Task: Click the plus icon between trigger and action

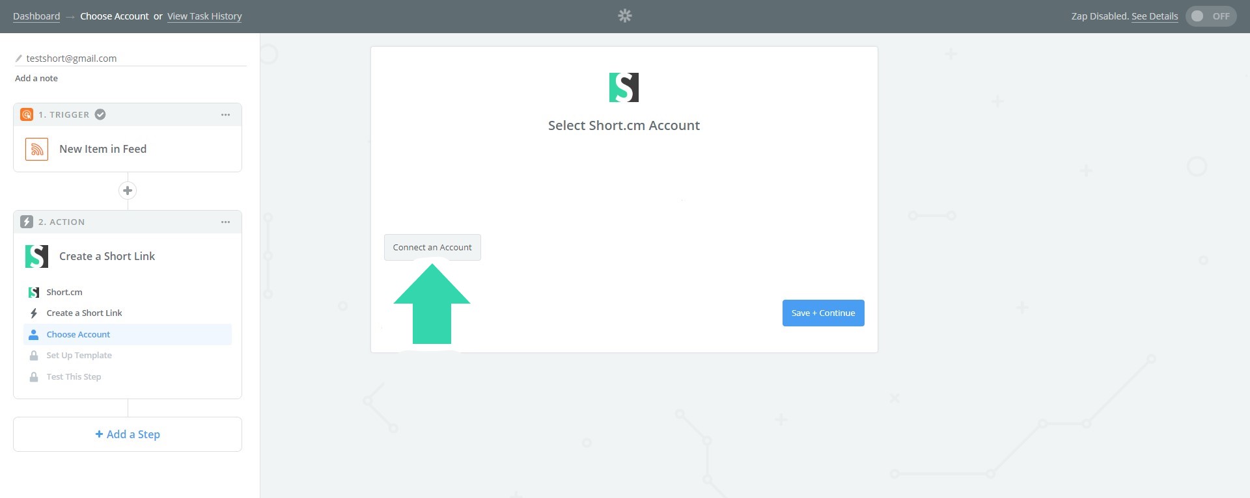Action: (x=128, y=190)
